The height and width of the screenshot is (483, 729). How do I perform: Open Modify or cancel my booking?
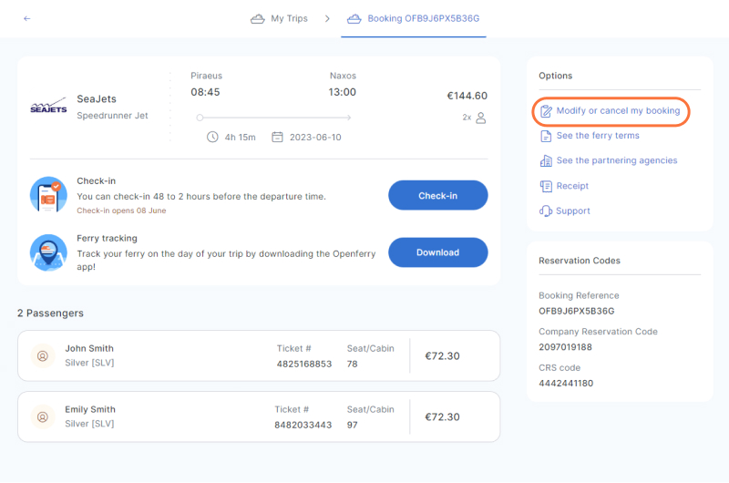618,110
